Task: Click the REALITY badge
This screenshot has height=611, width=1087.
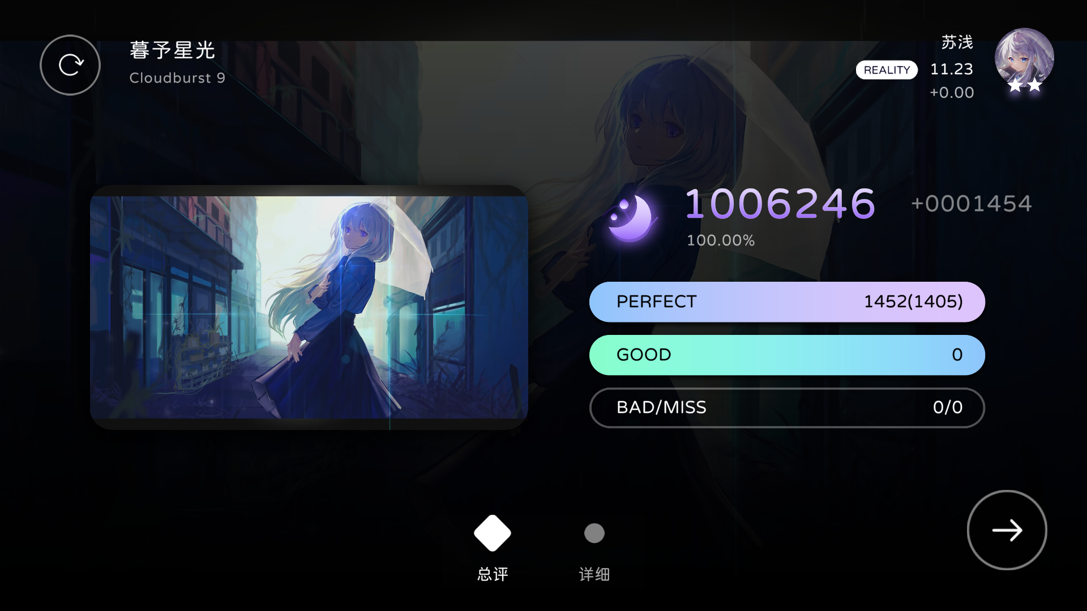Action: [x=887, y=70]
